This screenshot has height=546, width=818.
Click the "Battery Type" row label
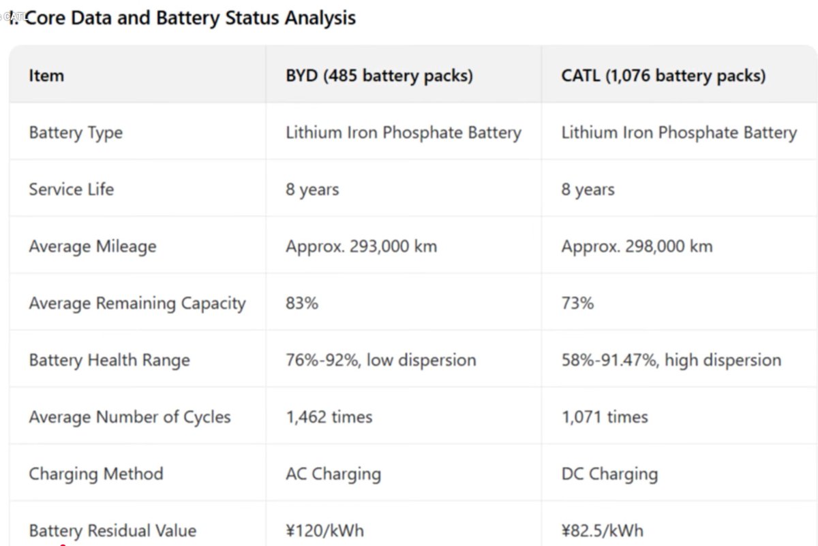76,133
